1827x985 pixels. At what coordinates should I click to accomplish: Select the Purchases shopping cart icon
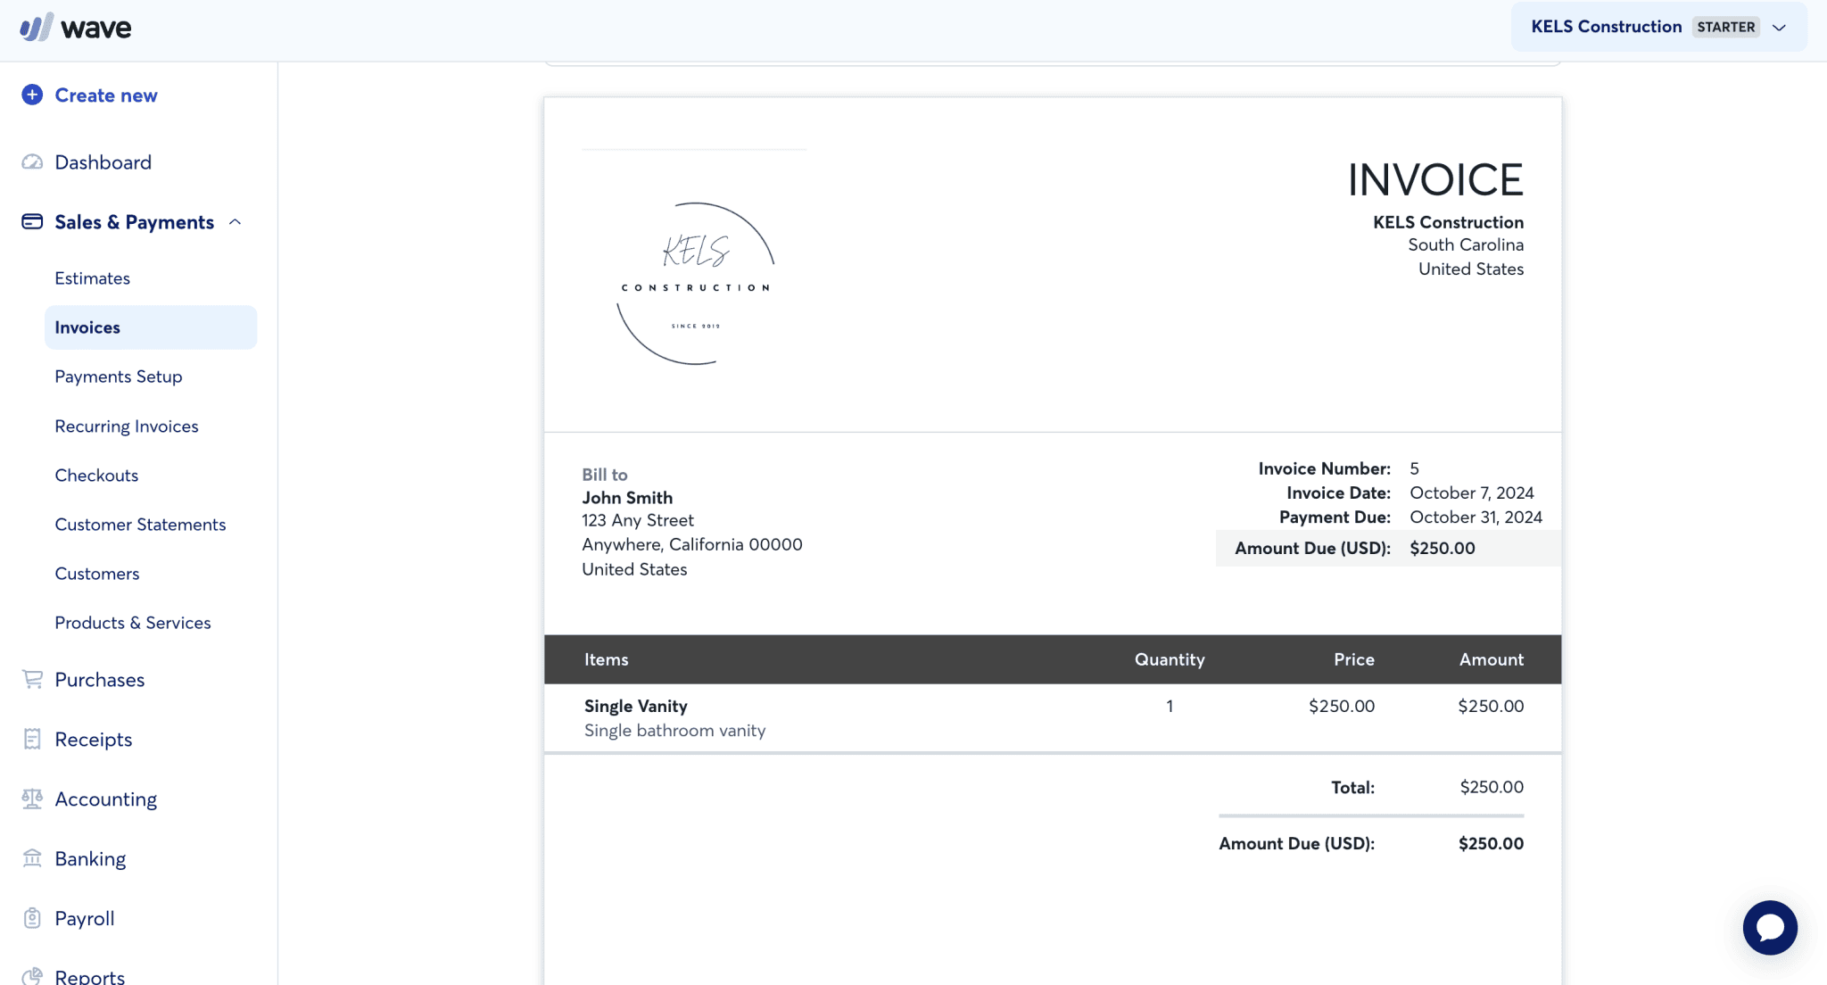[x=32, y=679]
